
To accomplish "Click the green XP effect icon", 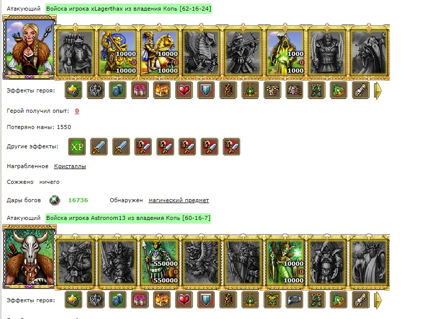I will 77,147.
